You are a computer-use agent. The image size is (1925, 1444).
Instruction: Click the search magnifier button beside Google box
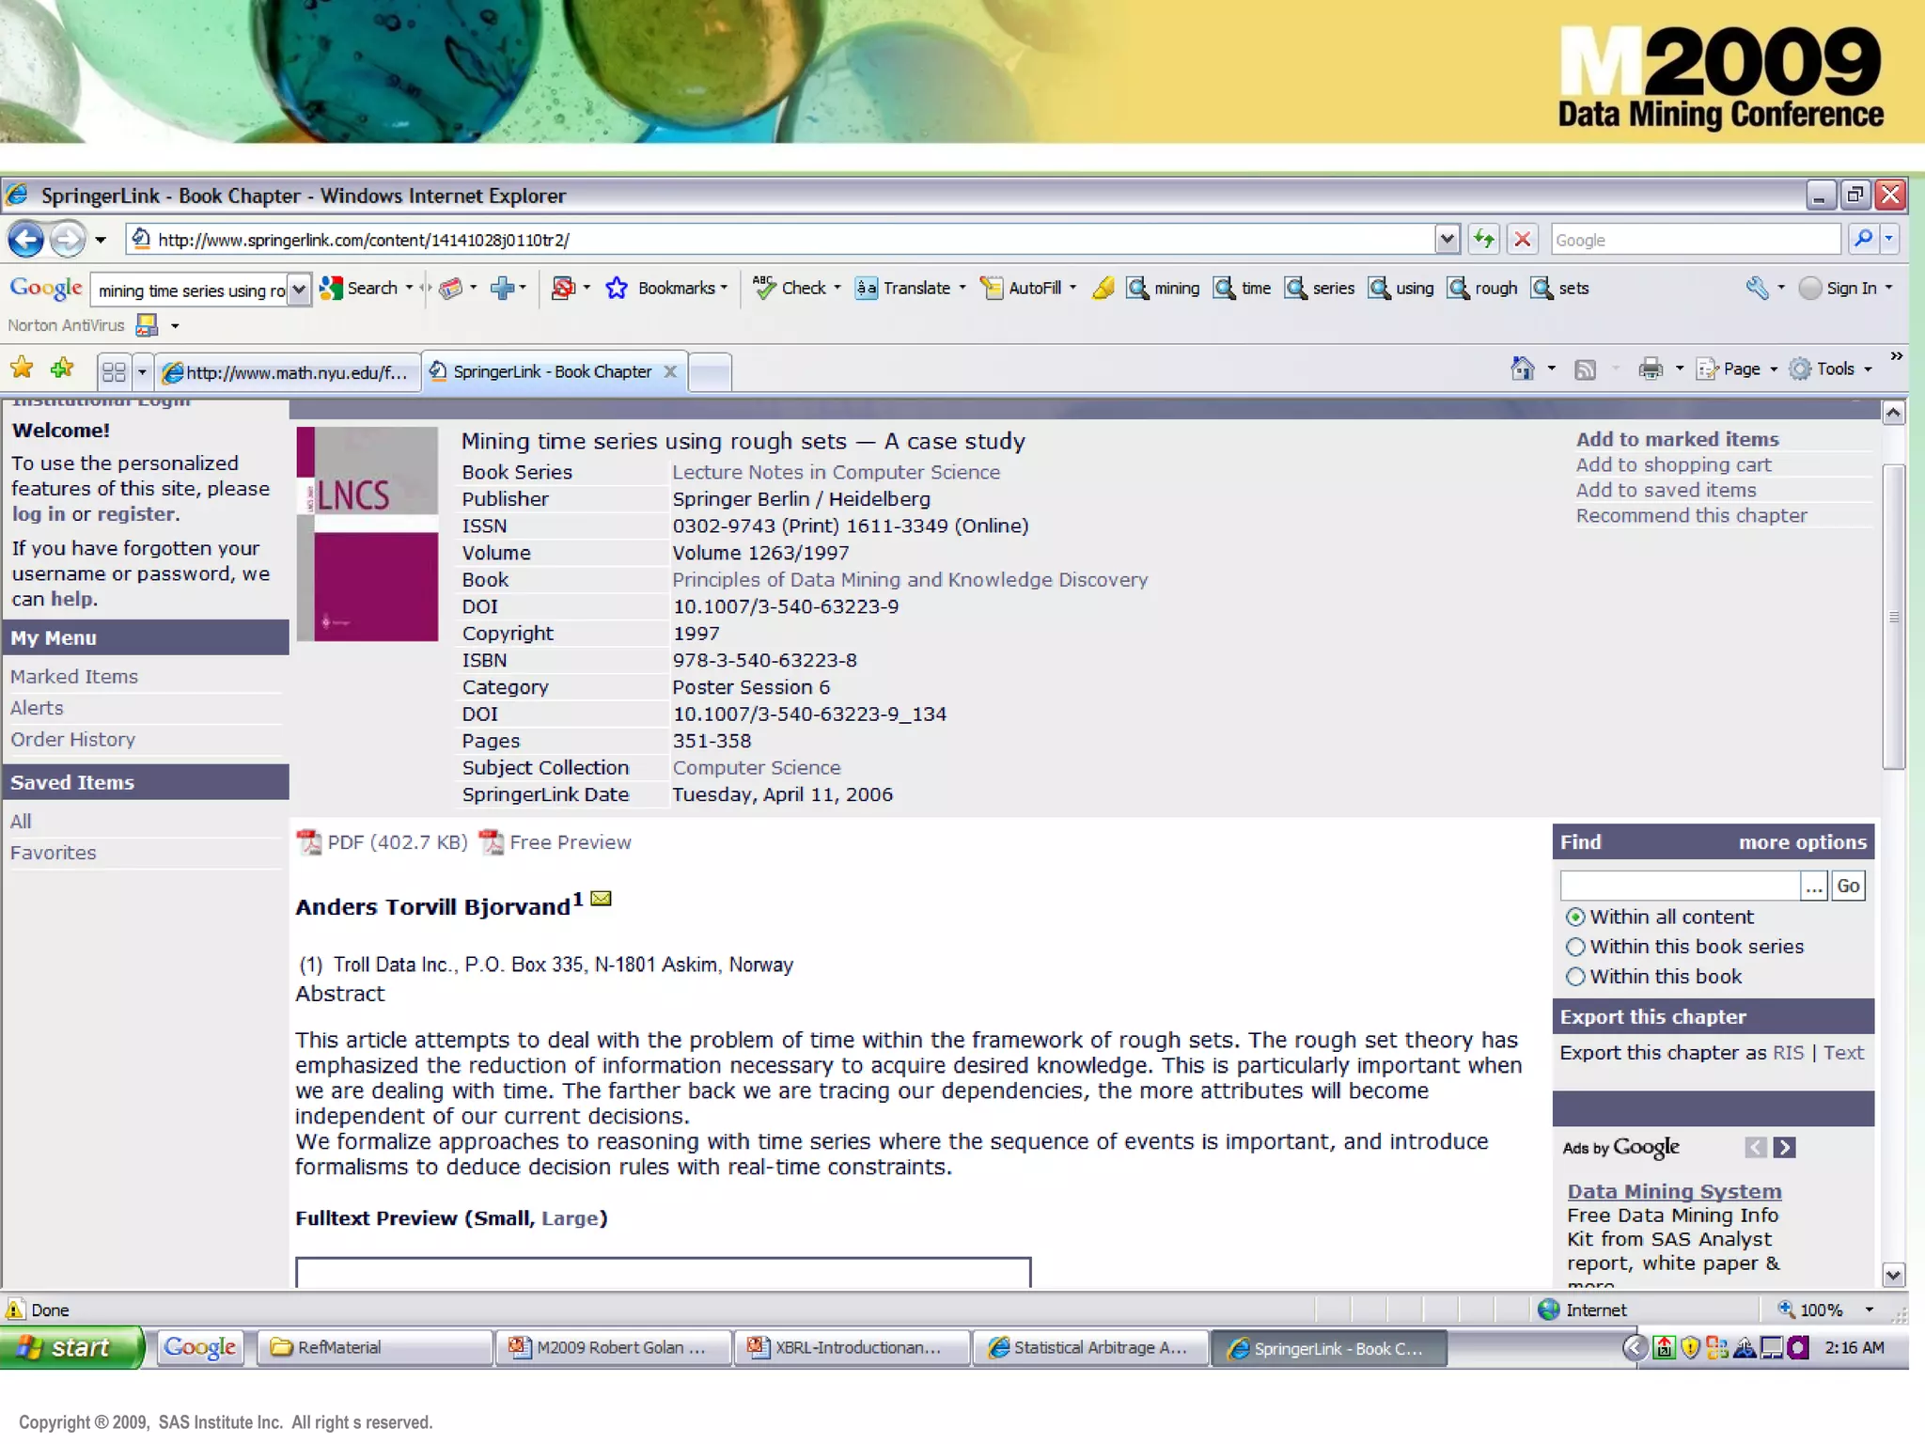coord(1862,239)
